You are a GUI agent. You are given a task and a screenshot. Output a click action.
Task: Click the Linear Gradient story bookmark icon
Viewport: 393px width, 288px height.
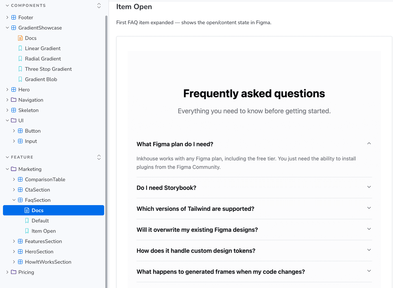[20, 48]
